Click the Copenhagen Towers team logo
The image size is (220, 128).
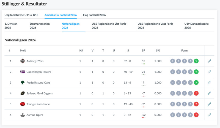point(23,72)
